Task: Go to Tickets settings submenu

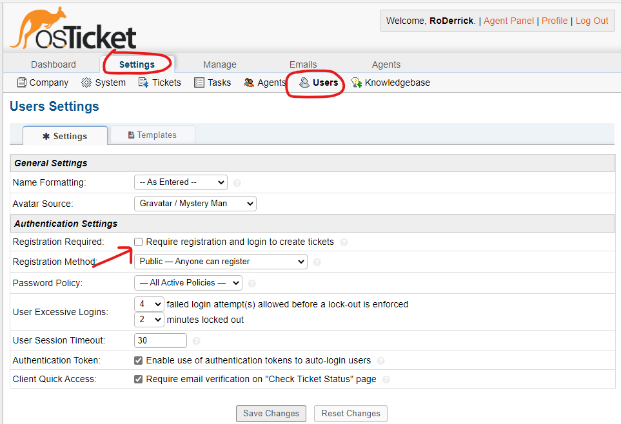Action: pos(160,82)
